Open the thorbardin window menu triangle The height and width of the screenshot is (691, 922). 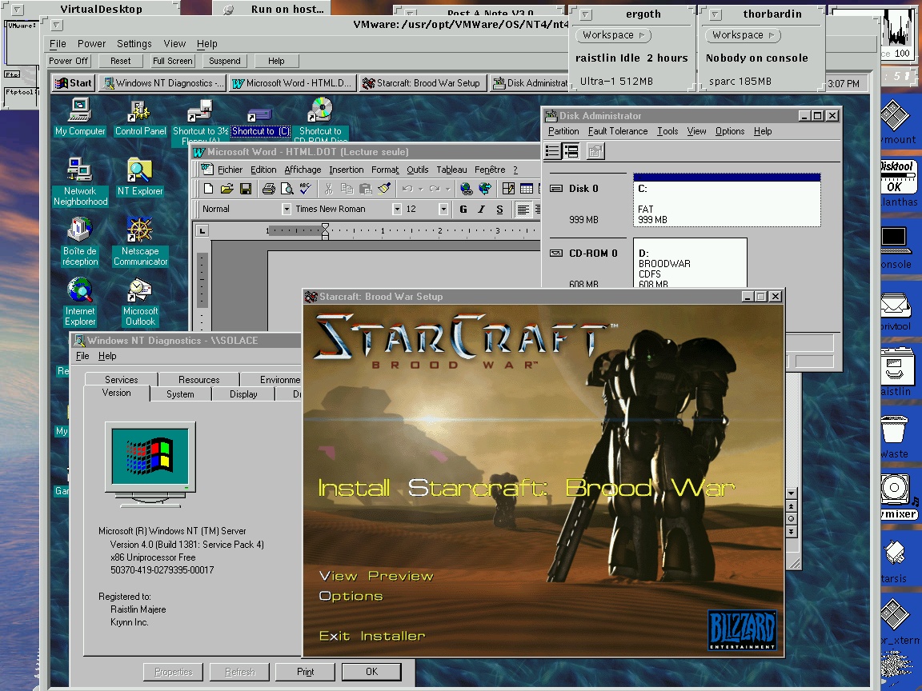click(x=716, y=14)
